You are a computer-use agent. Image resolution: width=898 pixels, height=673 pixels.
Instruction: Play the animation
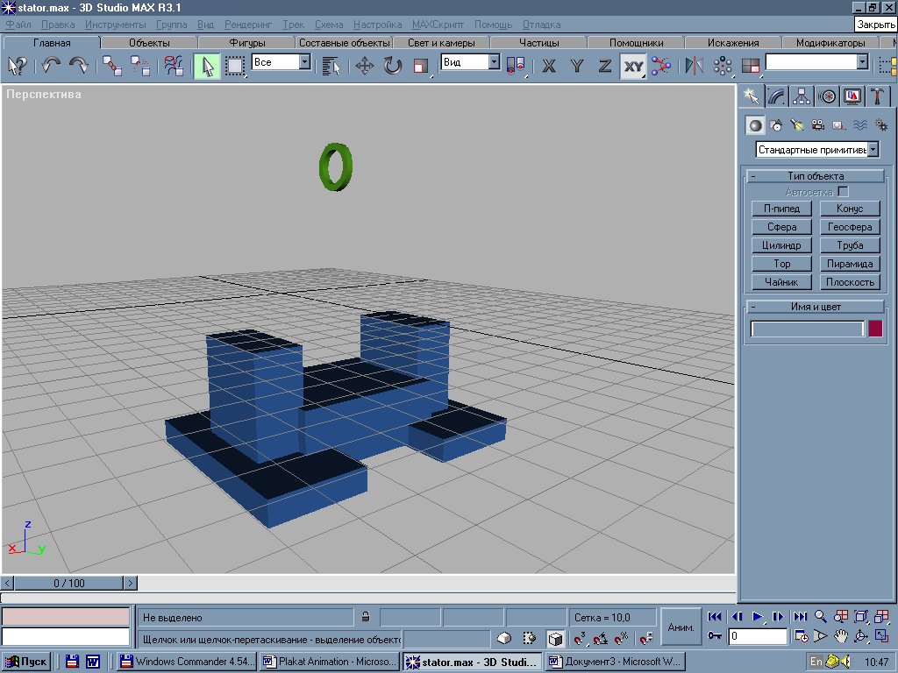[757, 616]
